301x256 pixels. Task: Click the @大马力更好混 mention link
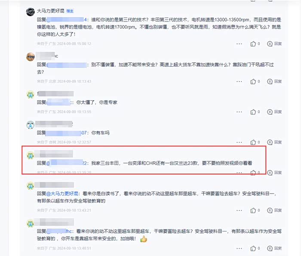62,193
